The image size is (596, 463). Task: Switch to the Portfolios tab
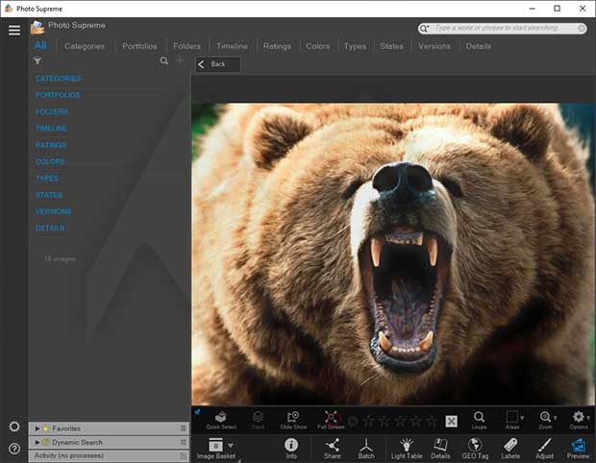coord(139,46)
